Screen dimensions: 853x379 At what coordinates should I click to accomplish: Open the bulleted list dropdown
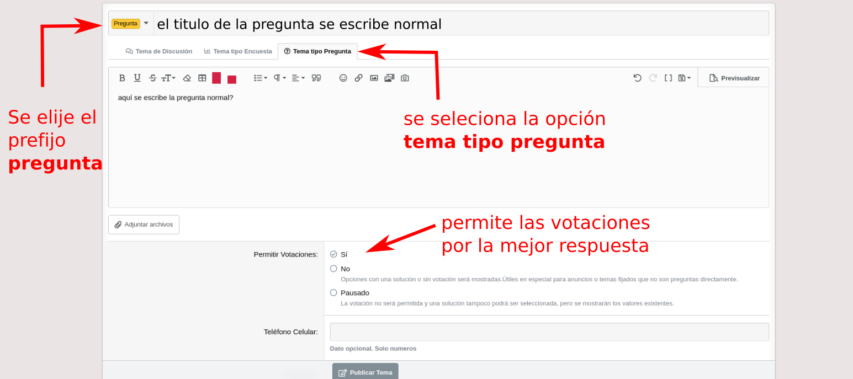point(258,78)
